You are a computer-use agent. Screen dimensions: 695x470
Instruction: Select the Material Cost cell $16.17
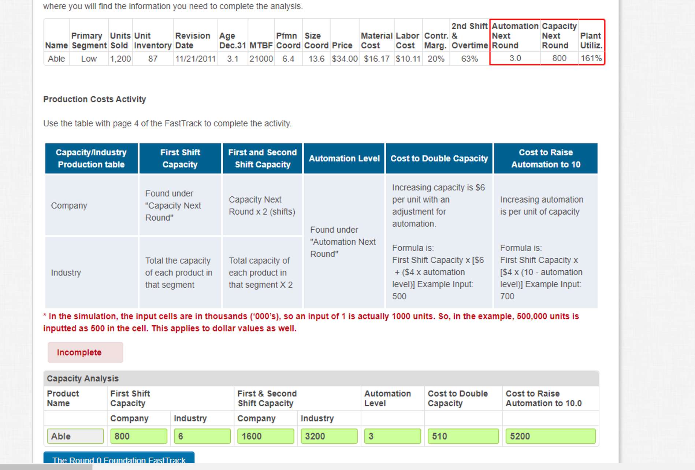click(376, 59)
